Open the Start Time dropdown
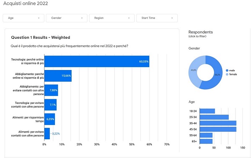The width and height of the screenshot is (251, 158). click(x=157, y=18)
